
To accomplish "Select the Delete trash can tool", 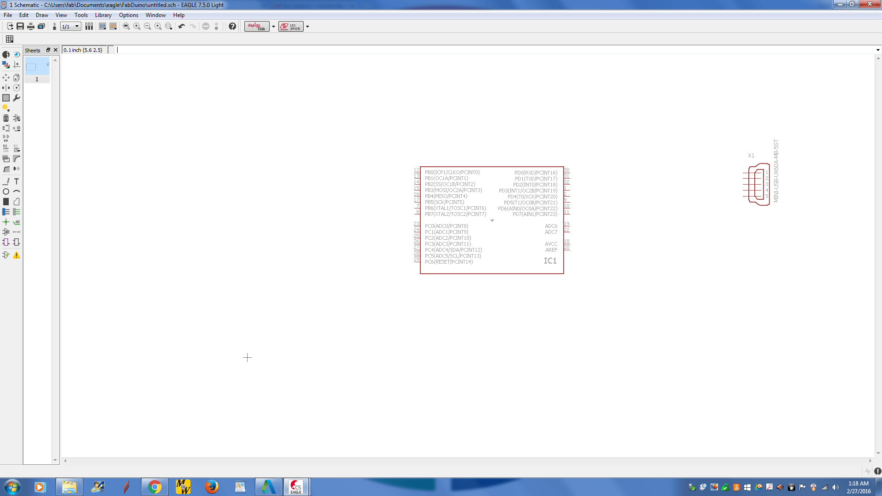I will [x=6, y=118].
